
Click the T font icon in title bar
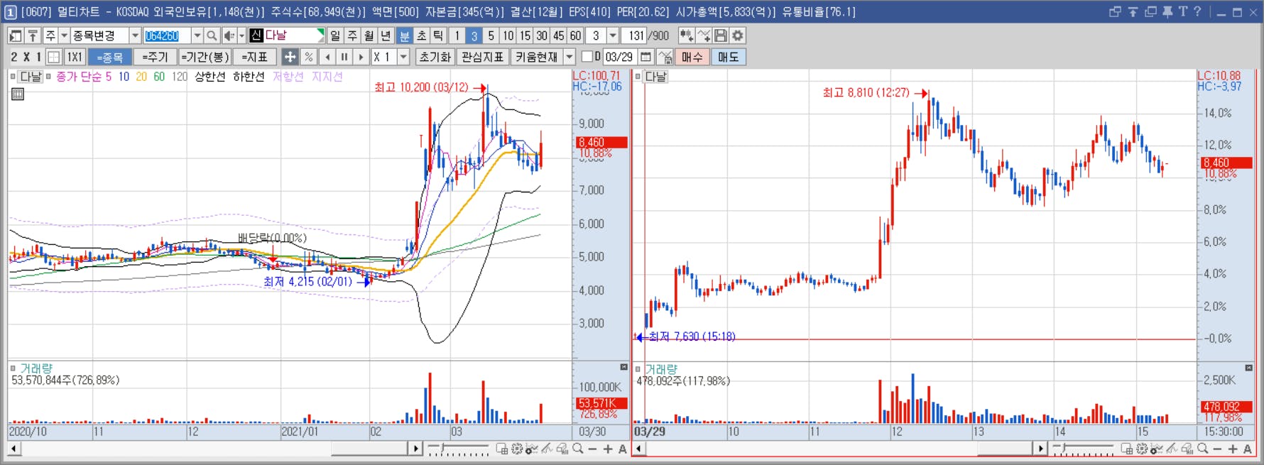pyautogui.click(x=1182, y=11)
